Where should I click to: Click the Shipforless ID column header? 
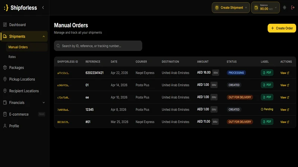(68, 62)
